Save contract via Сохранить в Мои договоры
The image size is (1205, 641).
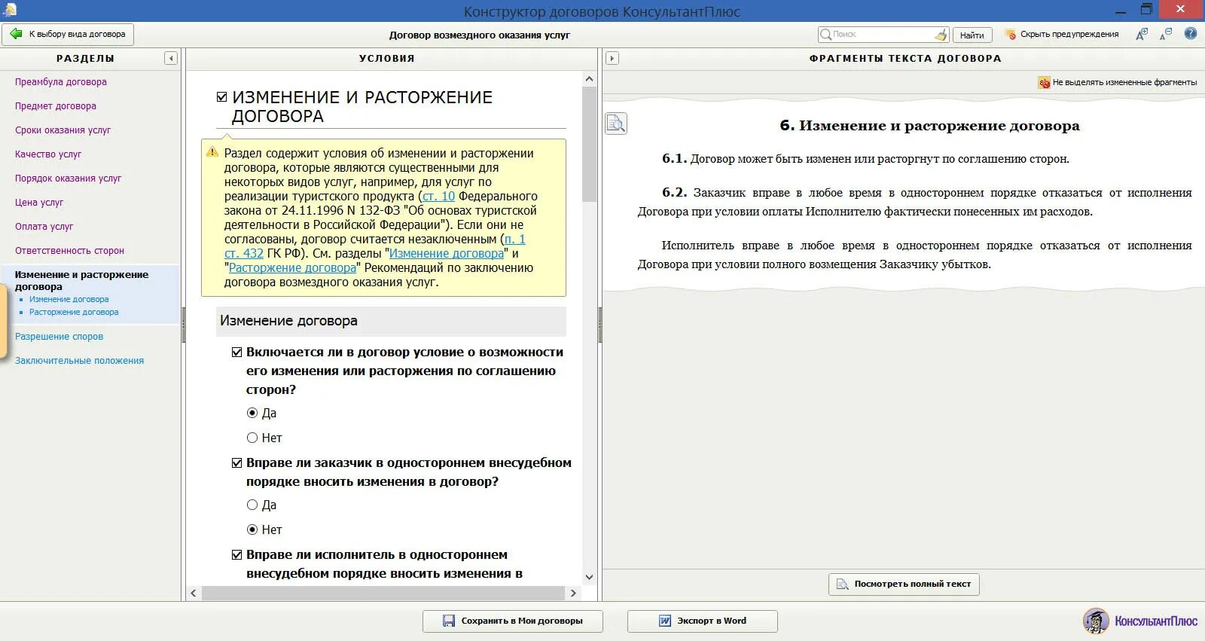(x=513, y=621)
